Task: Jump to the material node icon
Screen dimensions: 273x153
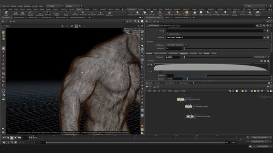Action: point(268,37)
